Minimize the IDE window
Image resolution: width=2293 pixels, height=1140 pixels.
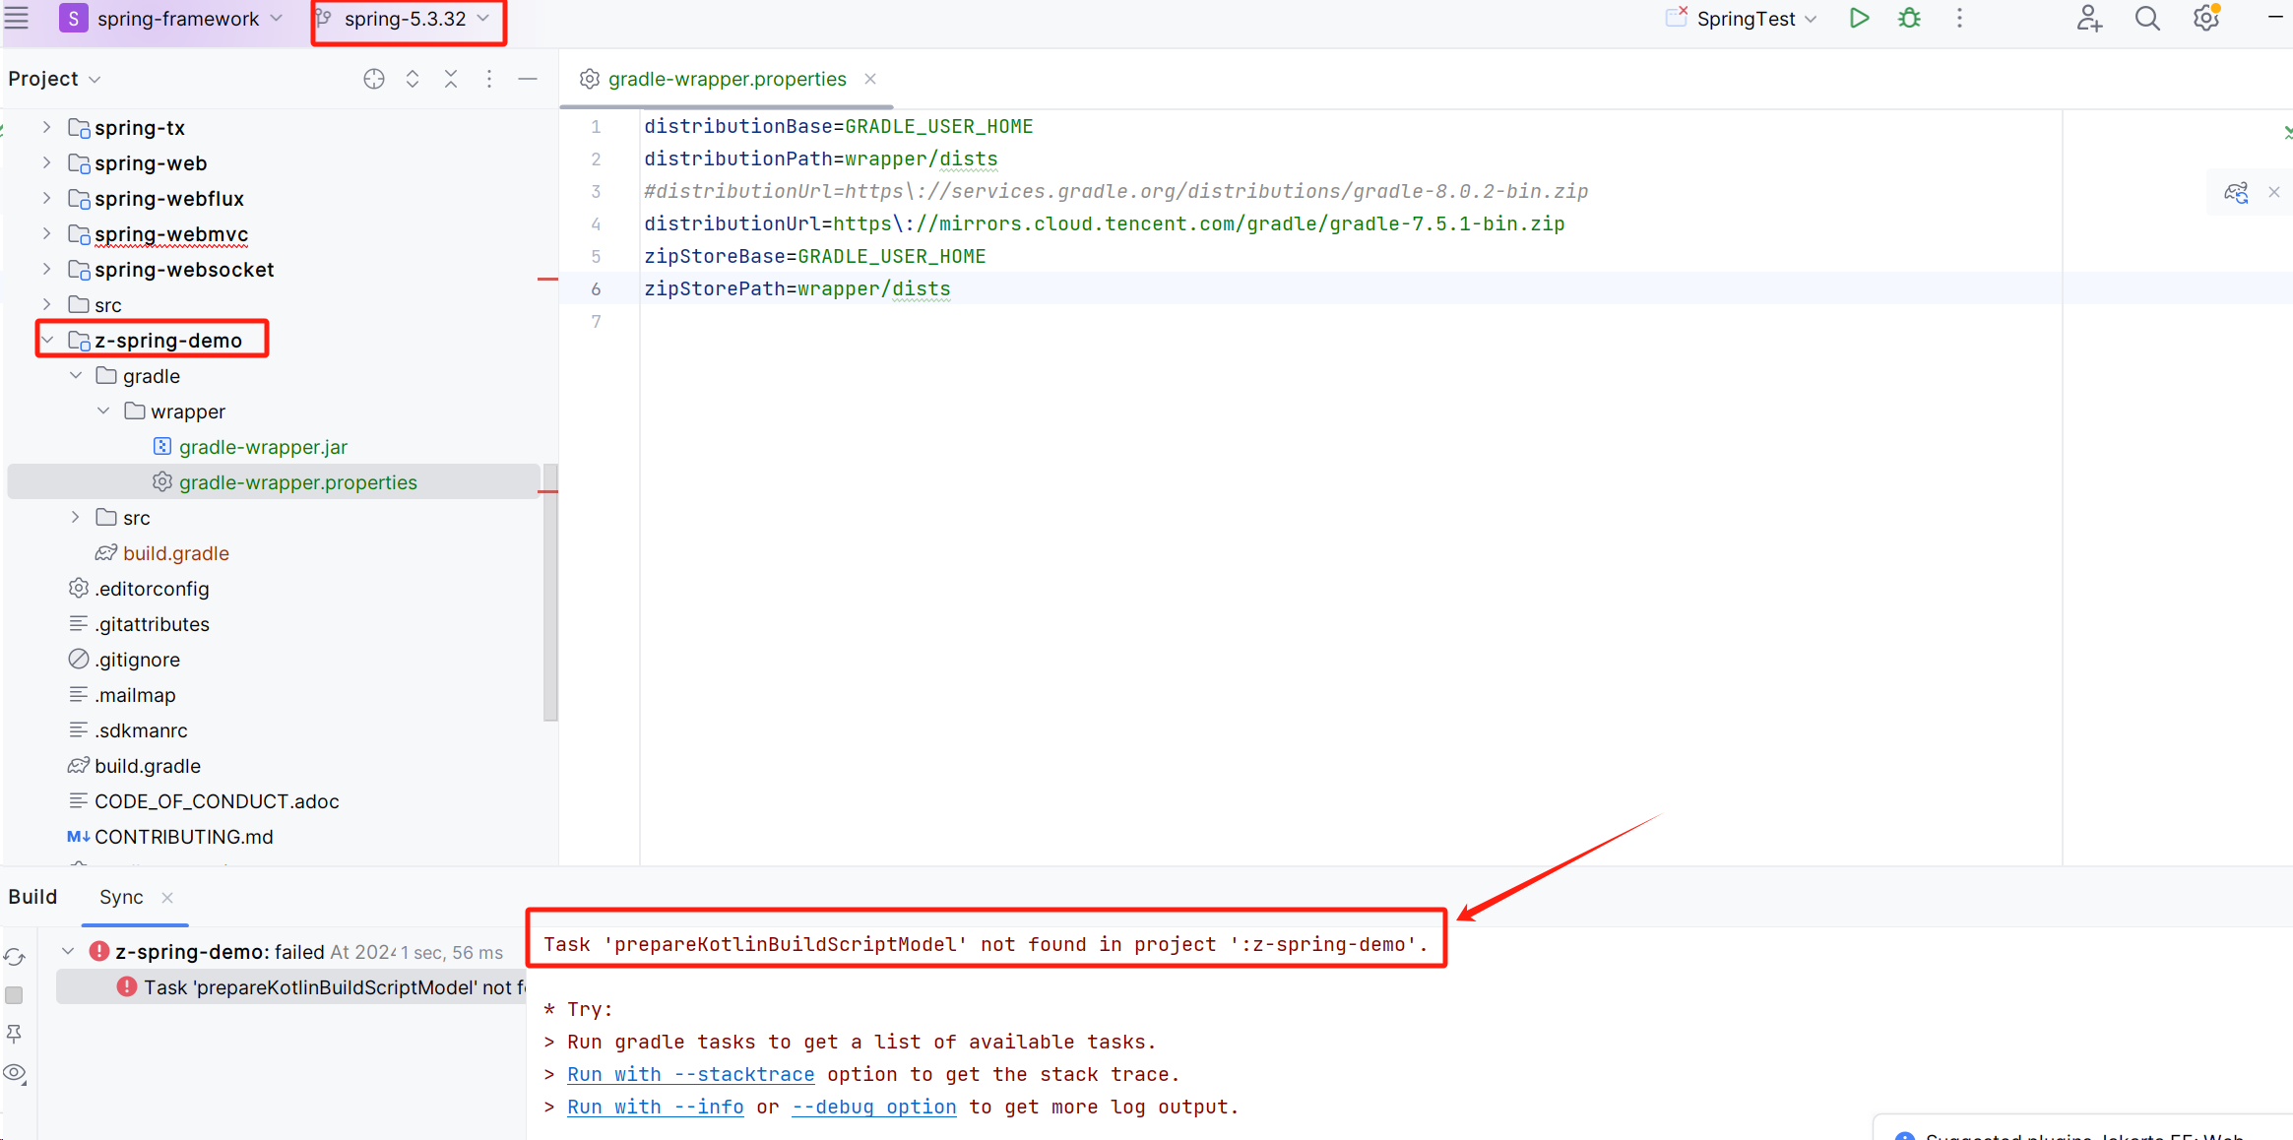click(x=2274, y=18)
